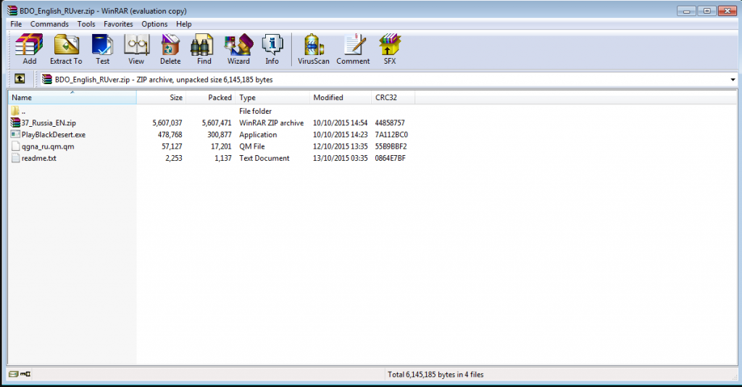Sort by the Name column header

click(x=72, y=97)
